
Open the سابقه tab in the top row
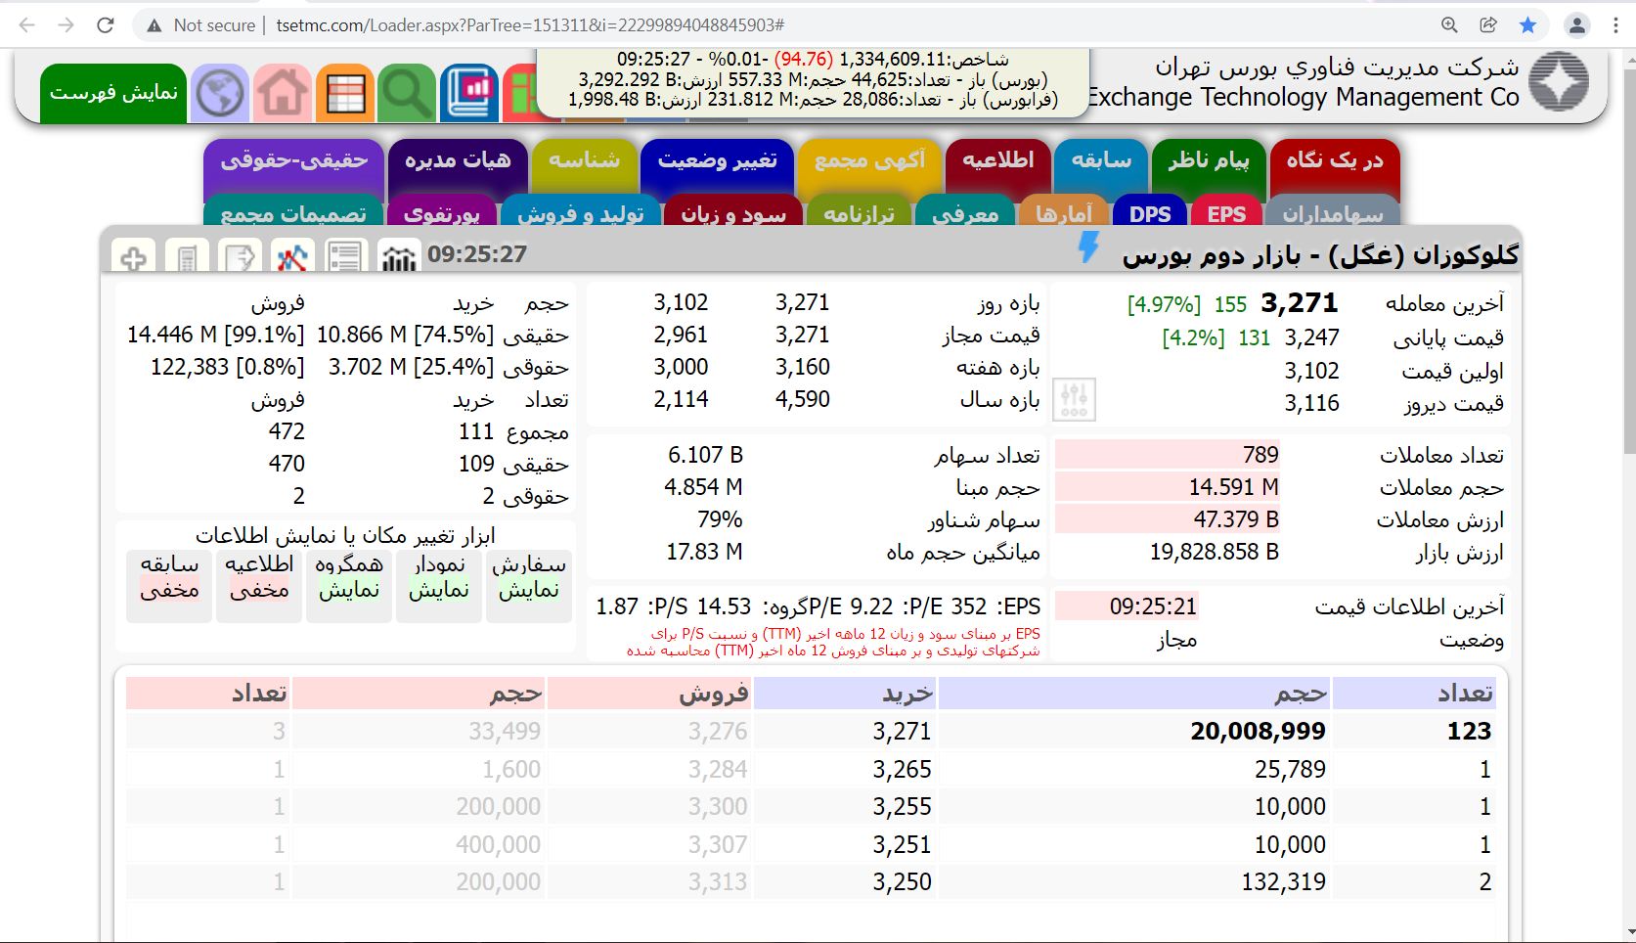pos(1101,165)
